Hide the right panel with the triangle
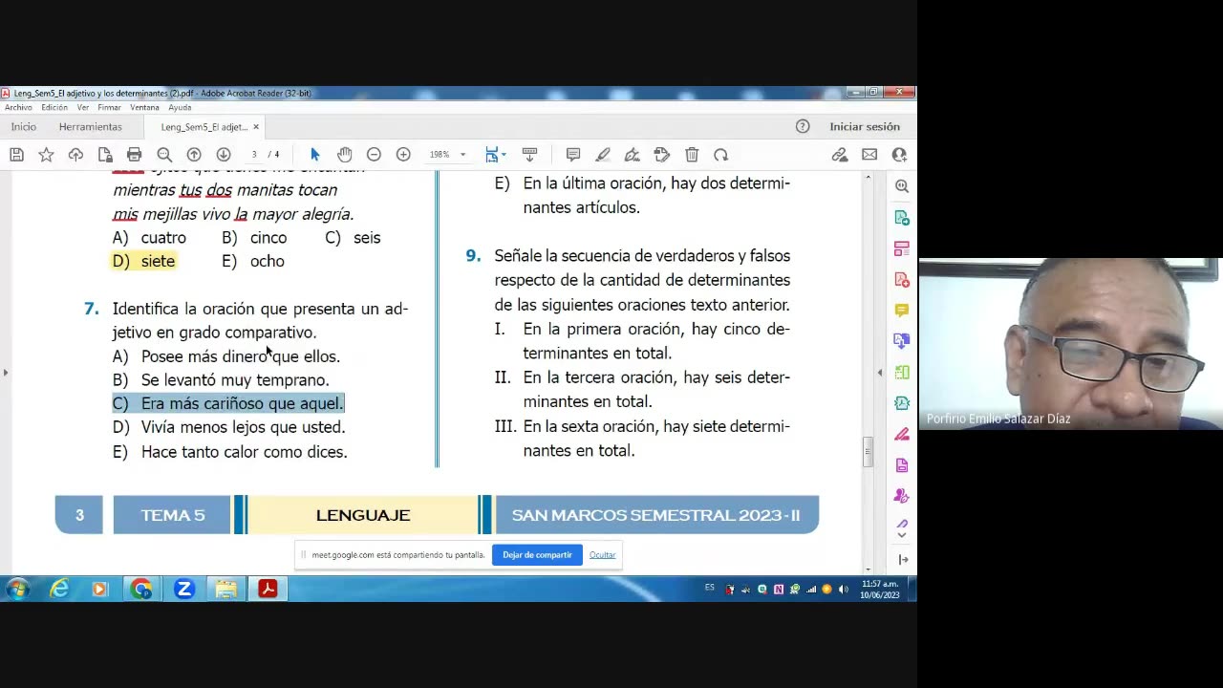Screen dimensions: 1223x688 click(880, 373)
